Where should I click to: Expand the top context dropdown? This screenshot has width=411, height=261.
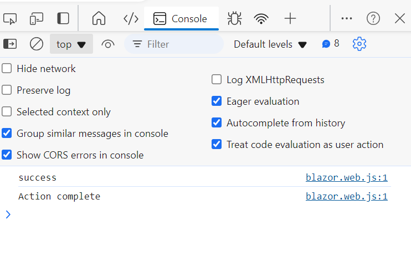point(71,44)
